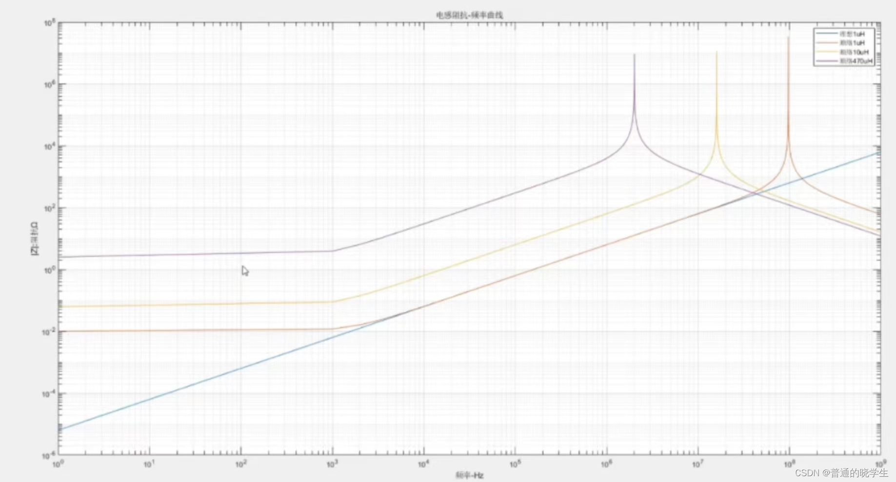Select the rotated y-axis label |Z|
Viewport: 896px width, 482px height.
34,239
